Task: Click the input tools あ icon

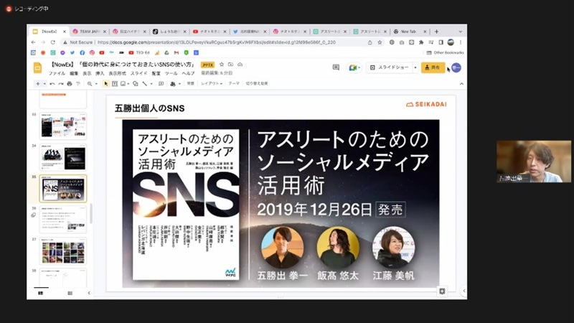Action: [173, 84]
